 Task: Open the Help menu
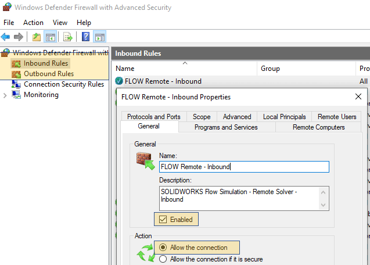(x=84, y=23)
